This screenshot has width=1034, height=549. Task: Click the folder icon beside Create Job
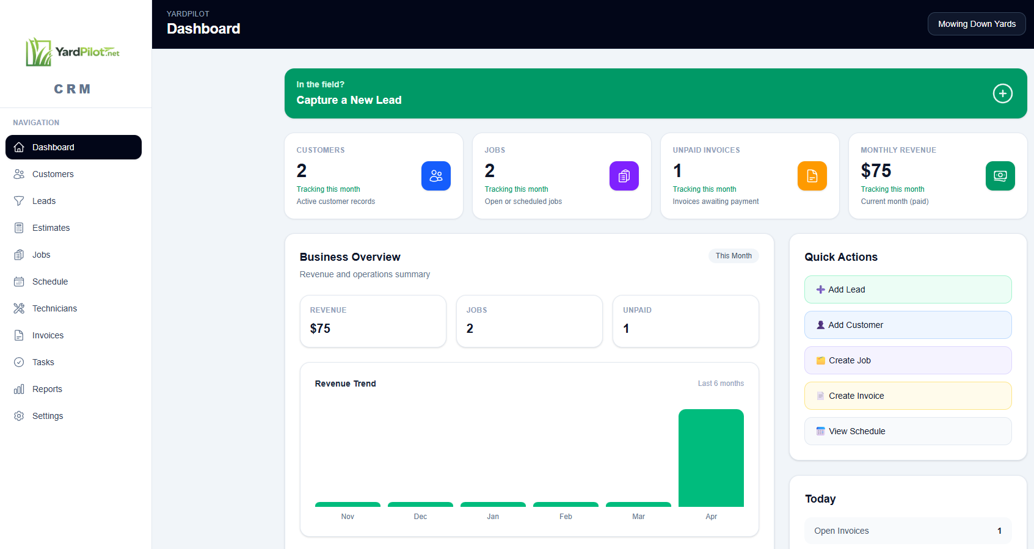(821, 360)
